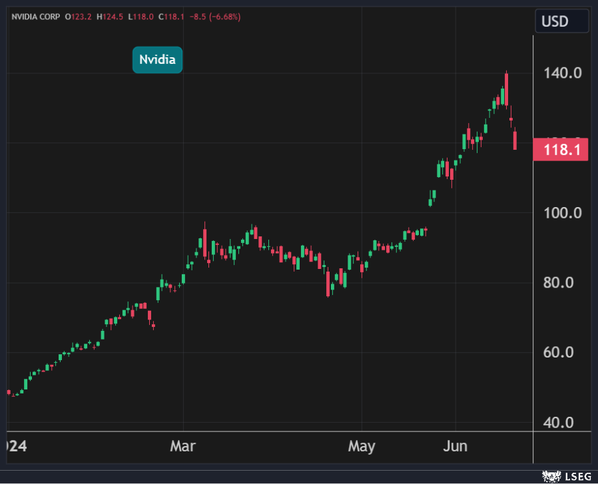
Task: Click the 100.0 price axis label
Action: tap(563, 213)
